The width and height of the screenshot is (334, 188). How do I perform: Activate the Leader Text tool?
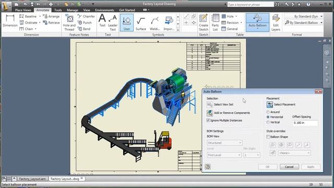(x=113, y=22)
